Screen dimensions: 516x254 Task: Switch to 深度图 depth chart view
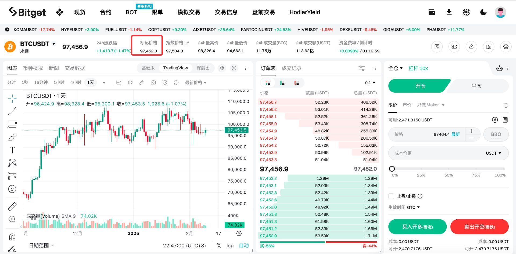click(203, 68)
